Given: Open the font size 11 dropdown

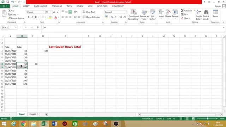Looking at the screenshot, I should point(51,12).
